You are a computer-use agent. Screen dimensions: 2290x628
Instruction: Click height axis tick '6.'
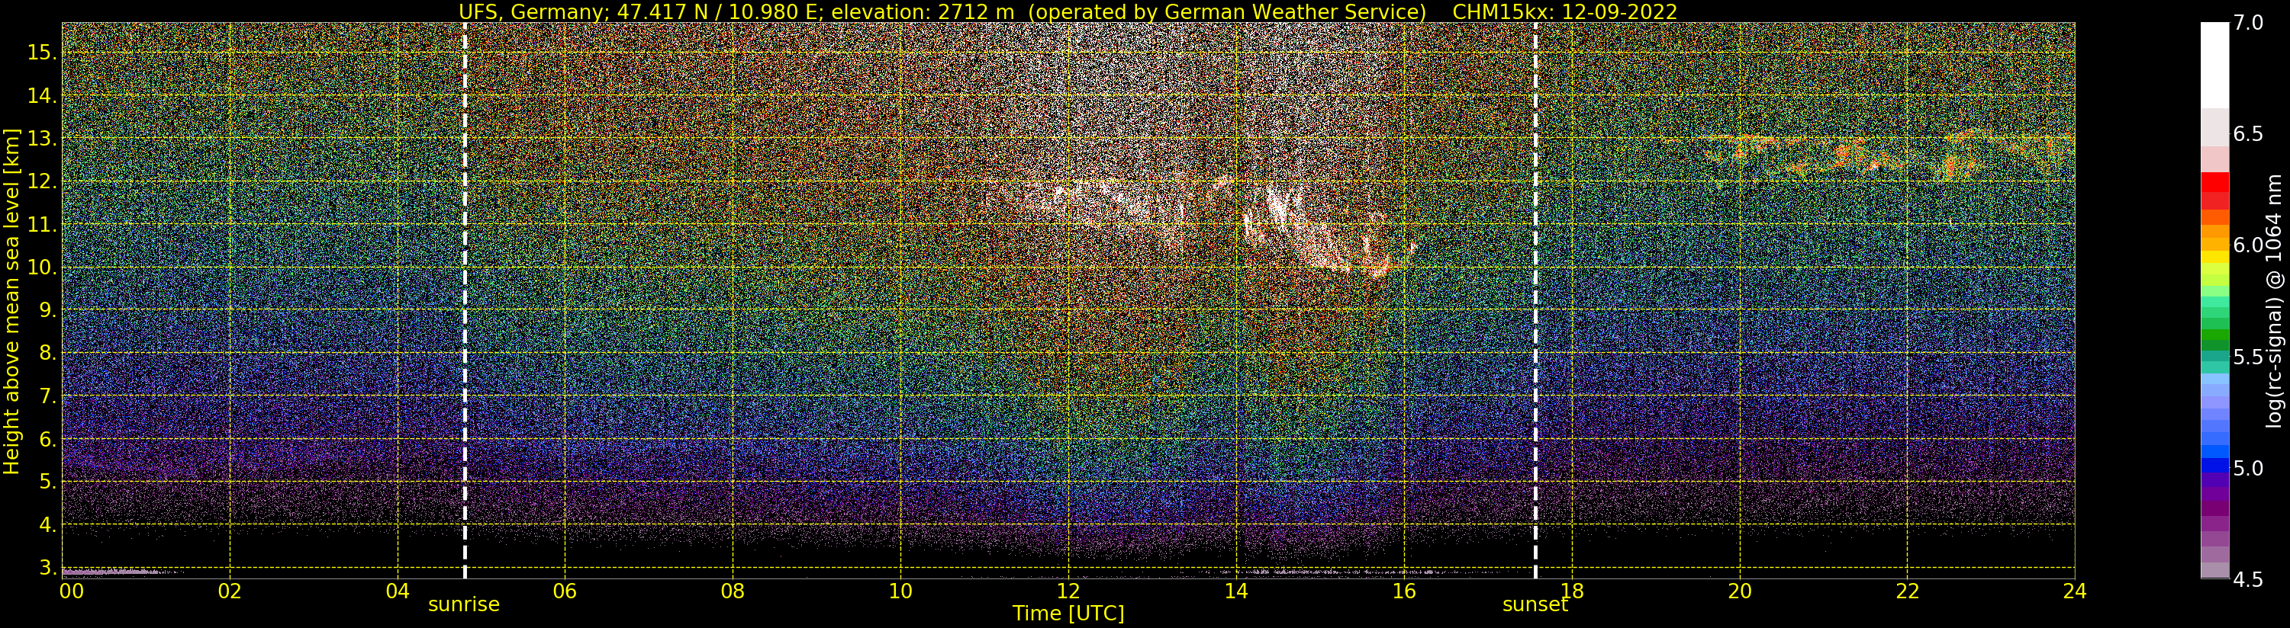(x=47, y=439)
